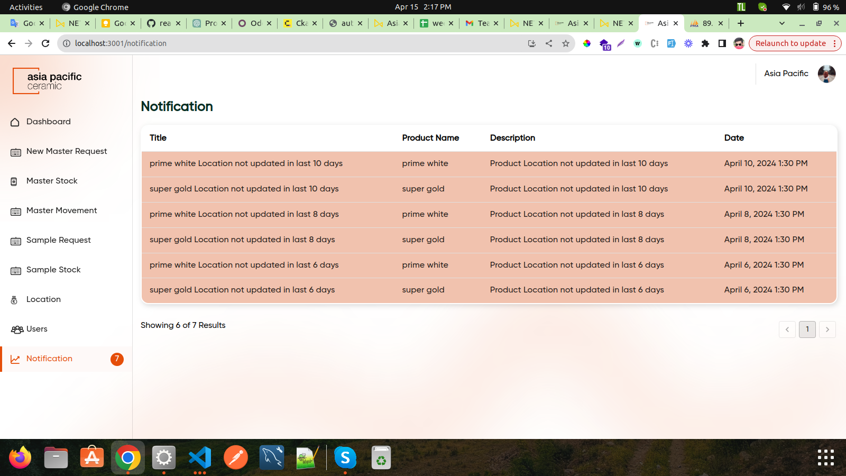Click the localhost address bar

pyautogui.click(x=291, y=43)
